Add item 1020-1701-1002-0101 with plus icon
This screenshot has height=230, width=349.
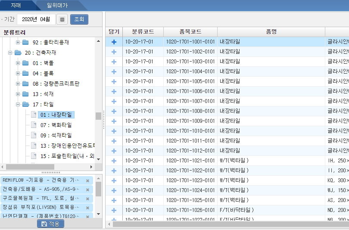pos(114,52)
